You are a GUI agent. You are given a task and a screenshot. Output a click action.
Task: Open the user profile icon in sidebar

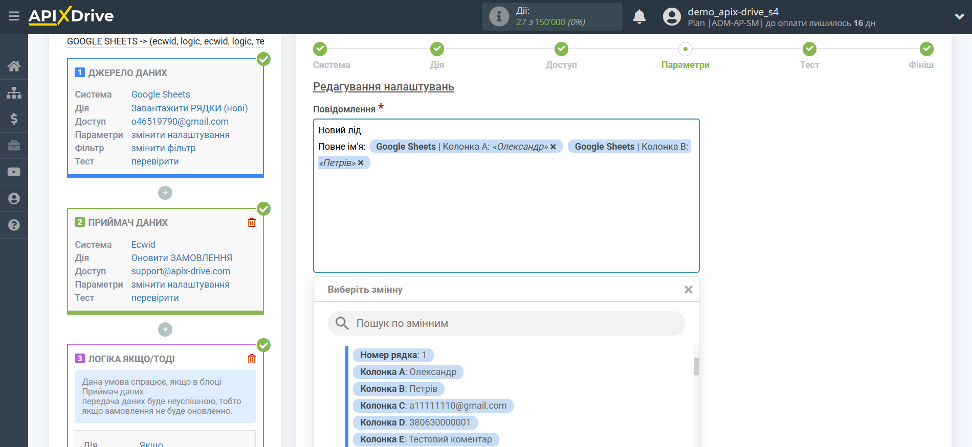click(x=14, y=199)
